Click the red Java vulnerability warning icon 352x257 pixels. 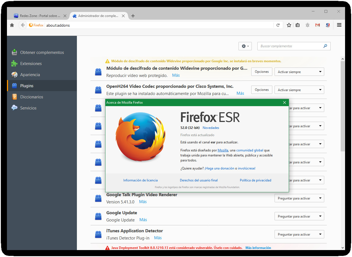click(107, 248)
